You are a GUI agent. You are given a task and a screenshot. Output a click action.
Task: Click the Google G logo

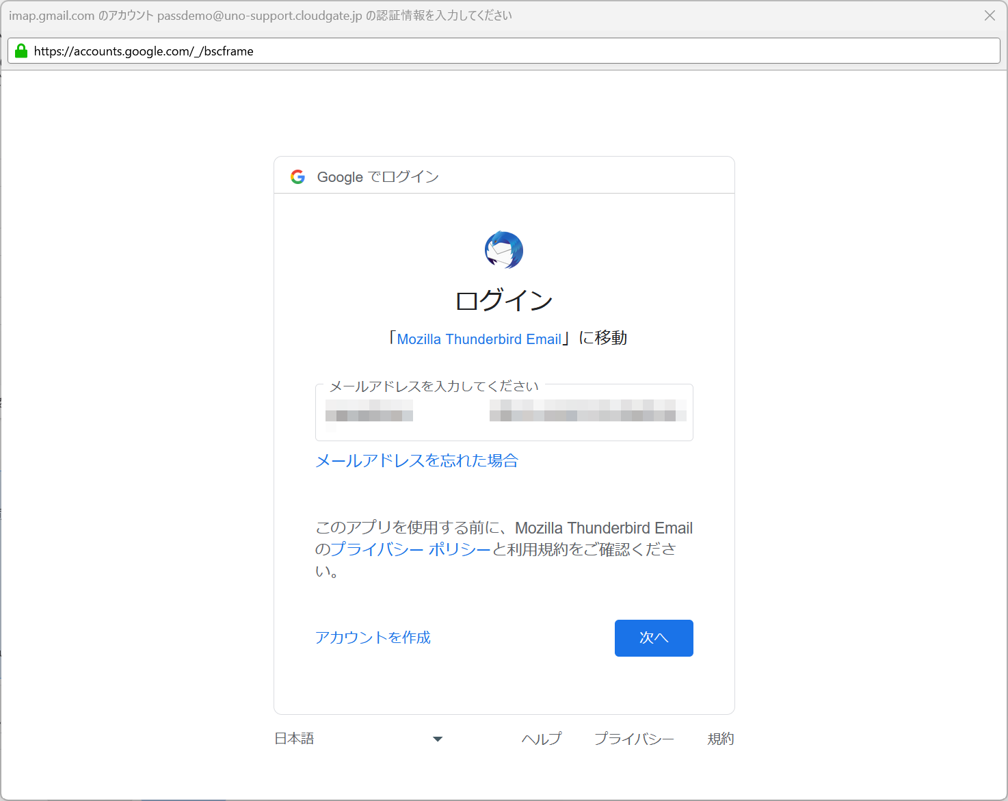tap(297, 176)
